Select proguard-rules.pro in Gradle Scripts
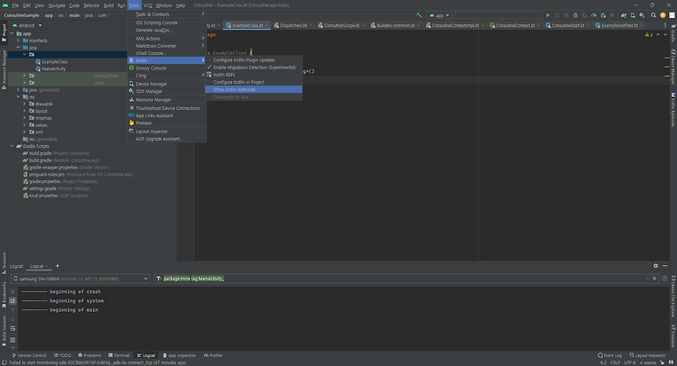Image resolution: width=677 pixels, height=366 pixels. pyautogui.click(x=47, y=174)
